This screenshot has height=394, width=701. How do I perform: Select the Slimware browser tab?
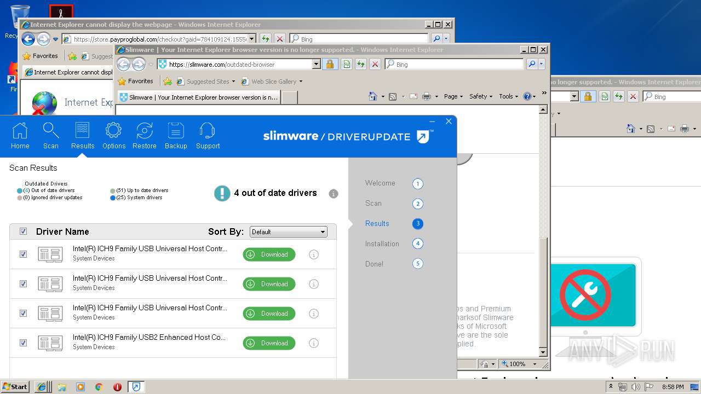[199, 97]
